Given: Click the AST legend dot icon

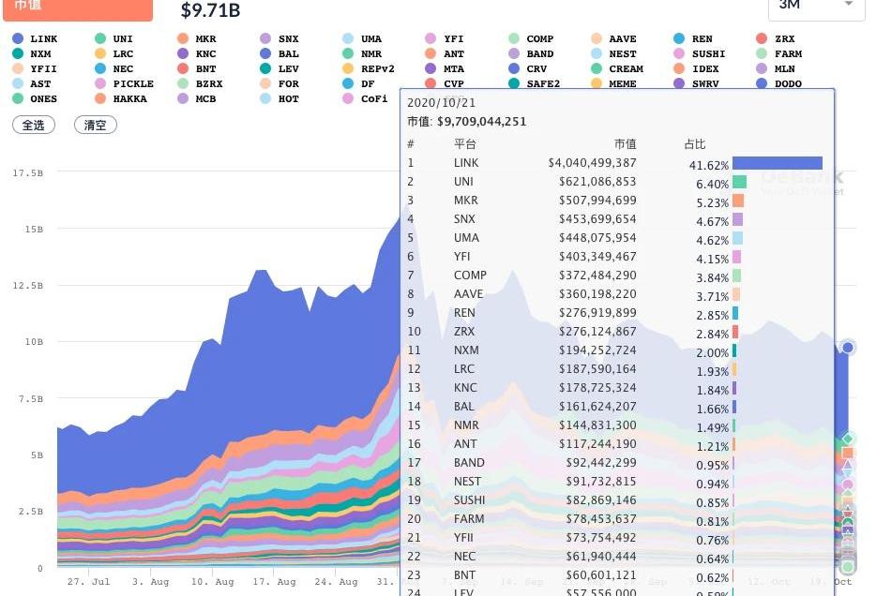Looking at the screenshot, I should click(18, 84).
